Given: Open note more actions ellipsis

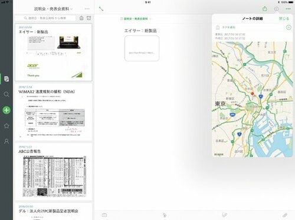Looking at the screenshot, I should [x=288, y=9].
